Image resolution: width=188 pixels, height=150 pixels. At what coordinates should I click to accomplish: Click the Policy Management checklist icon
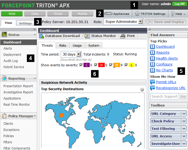pos(4,116)
